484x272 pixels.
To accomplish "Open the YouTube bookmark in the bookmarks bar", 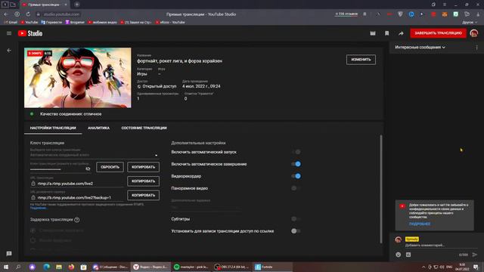I will tap(29, 22).
